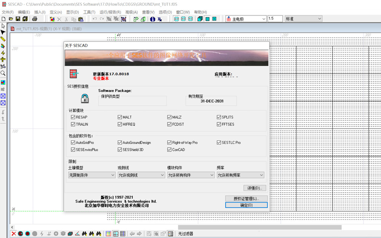Image resolution: width=381 pixels, height=238 pixels.
Task: Open the 窗口(W) menu
Action: [x=183, y=12]
